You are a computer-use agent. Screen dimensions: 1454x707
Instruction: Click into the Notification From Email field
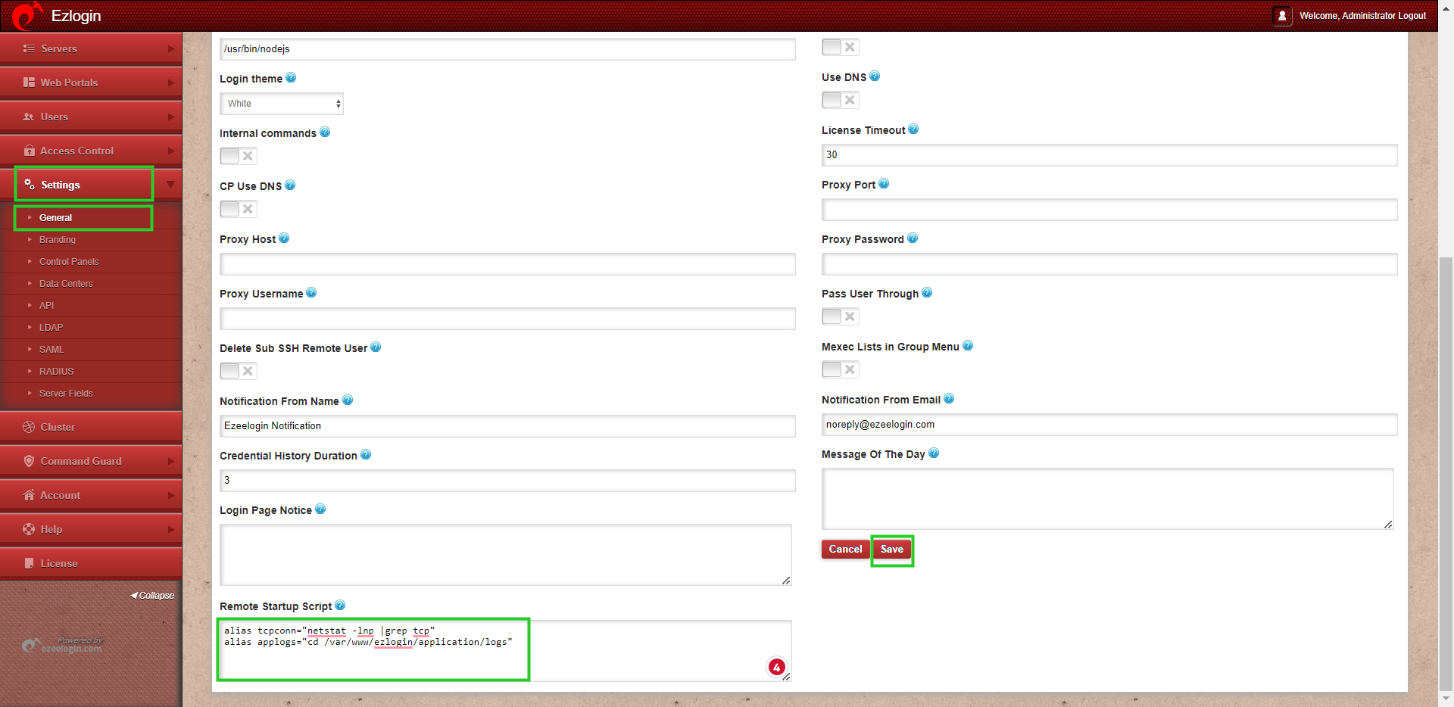click(x=1109, y=425)
